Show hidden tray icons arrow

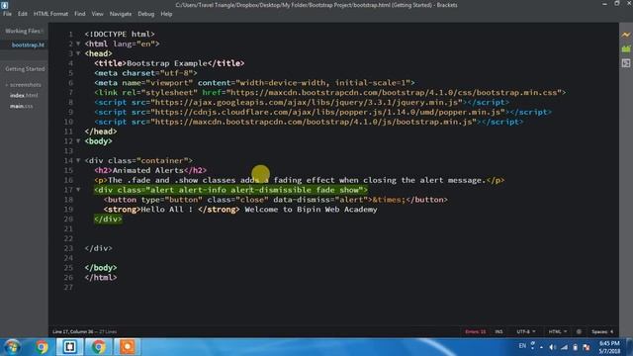pos(541,347)
